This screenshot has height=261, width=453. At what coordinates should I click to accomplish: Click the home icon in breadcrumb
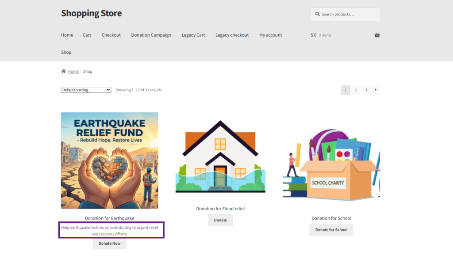pyautogui.click(x=64, y=71)
